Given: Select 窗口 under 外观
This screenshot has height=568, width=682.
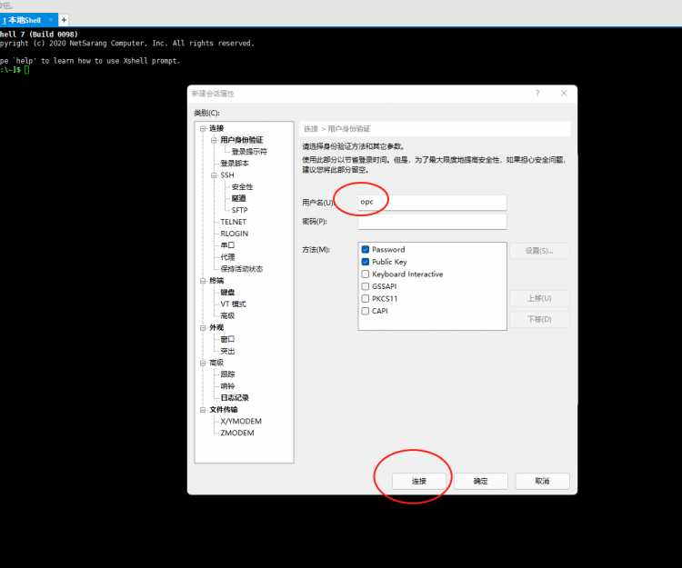Looking at the screenshot, I should click(227, 339).
